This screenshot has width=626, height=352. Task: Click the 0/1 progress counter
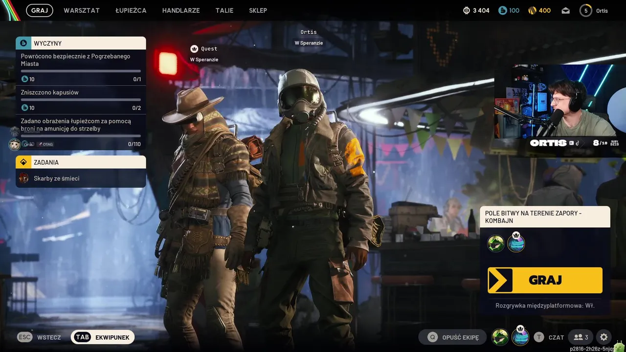click(137, 79)
